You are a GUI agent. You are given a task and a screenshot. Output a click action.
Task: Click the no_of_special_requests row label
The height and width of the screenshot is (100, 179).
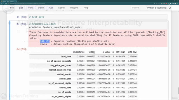coord(59,61)
